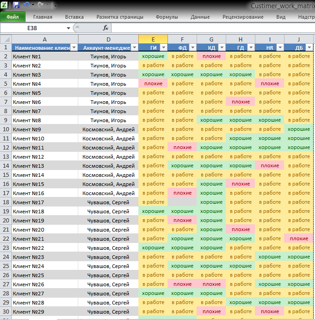Select 'плохие' ФД cell for Клиент №11
The image size is (315, 320).
coord(183,147)
